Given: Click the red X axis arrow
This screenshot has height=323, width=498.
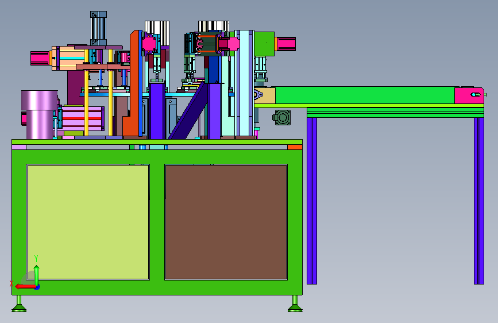Looking at the screenshot, I should [x=25, y=286].
